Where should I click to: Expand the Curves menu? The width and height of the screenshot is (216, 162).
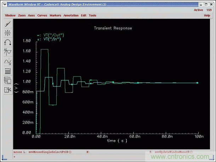pyautogui.click(x=42, y=16)
